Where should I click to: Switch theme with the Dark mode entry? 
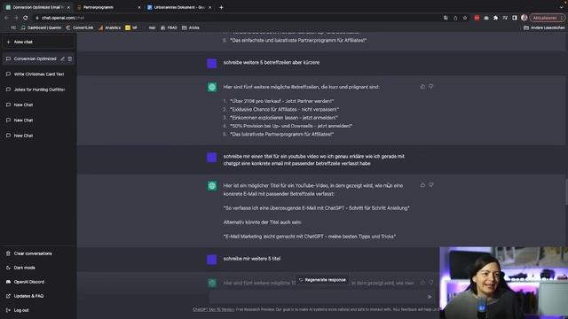point(38,268)
